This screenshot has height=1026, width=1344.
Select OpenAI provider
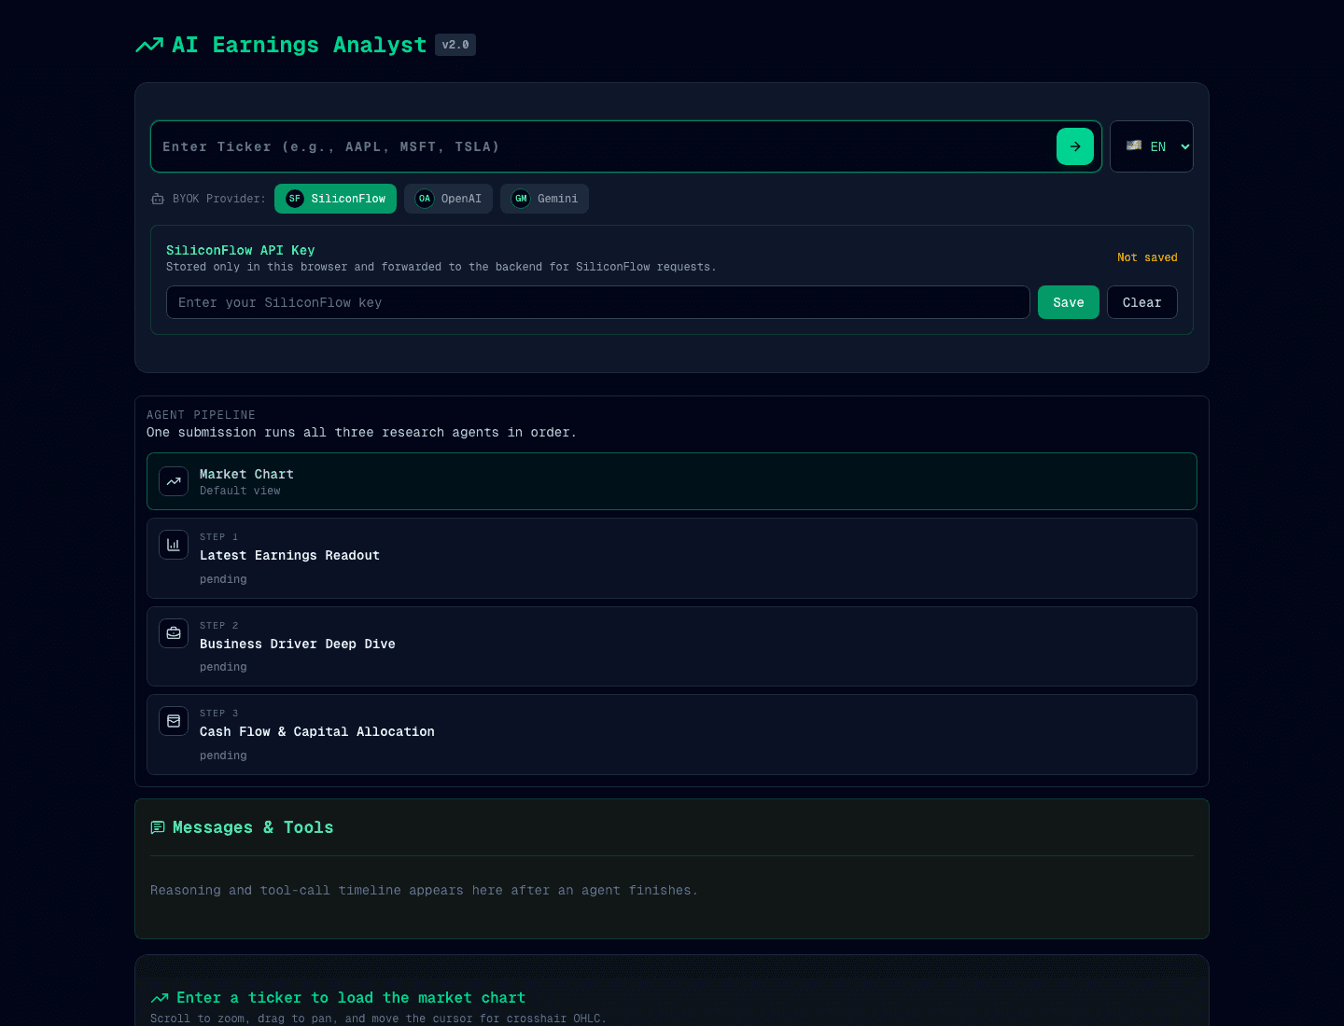(448, 199)
